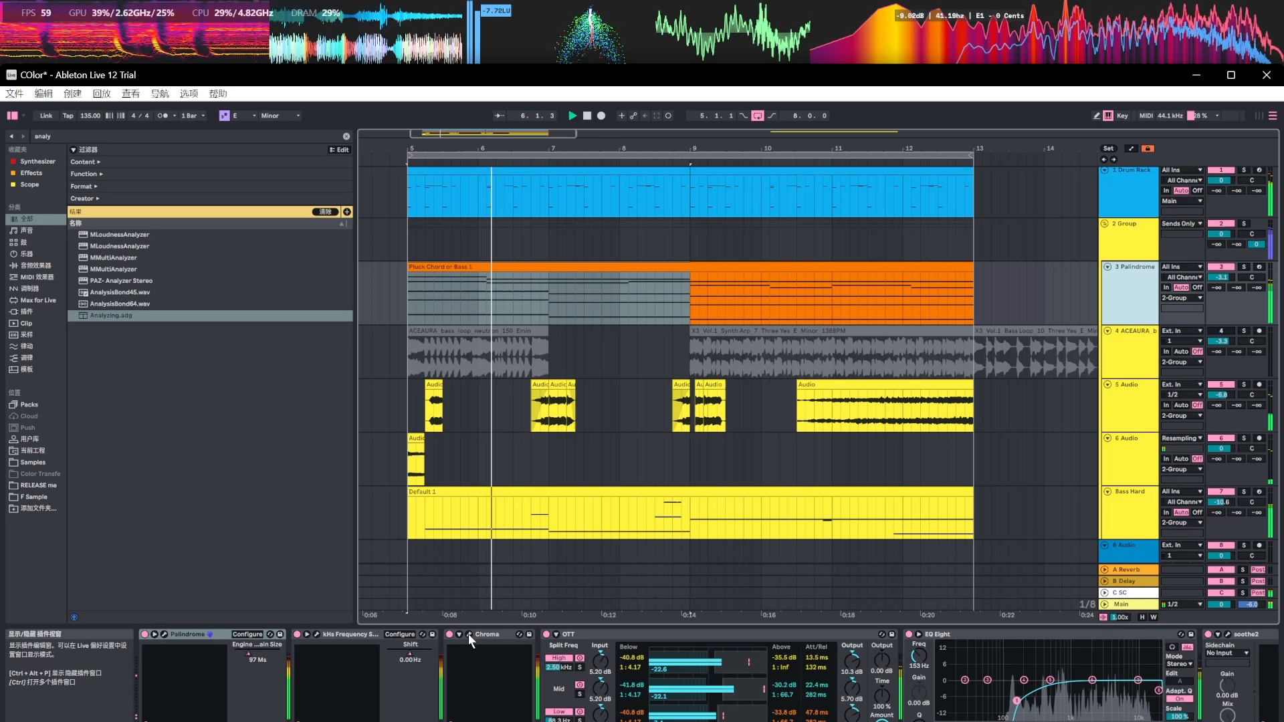Open the 音频效果器 category
Screen dimensions: 1284x722
pos(35,265)
